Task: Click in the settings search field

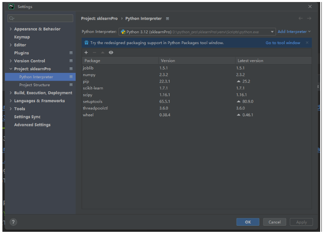Action: click(40, 18)
